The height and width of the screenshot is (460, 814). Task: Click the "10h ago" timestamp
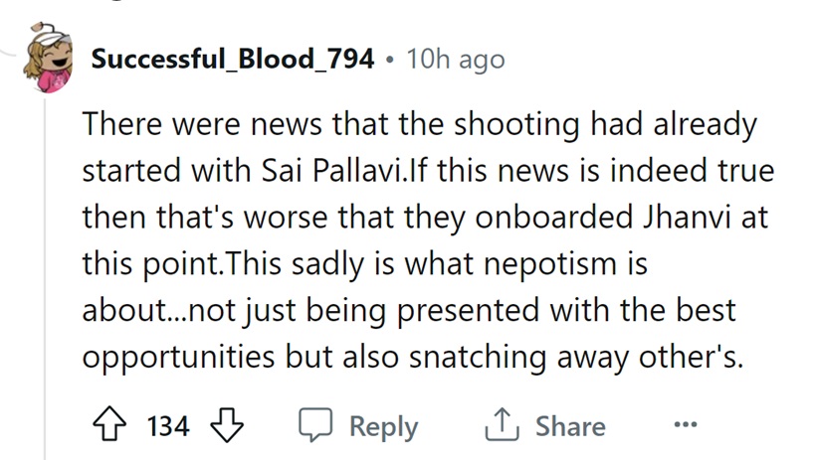click(455, 59)
